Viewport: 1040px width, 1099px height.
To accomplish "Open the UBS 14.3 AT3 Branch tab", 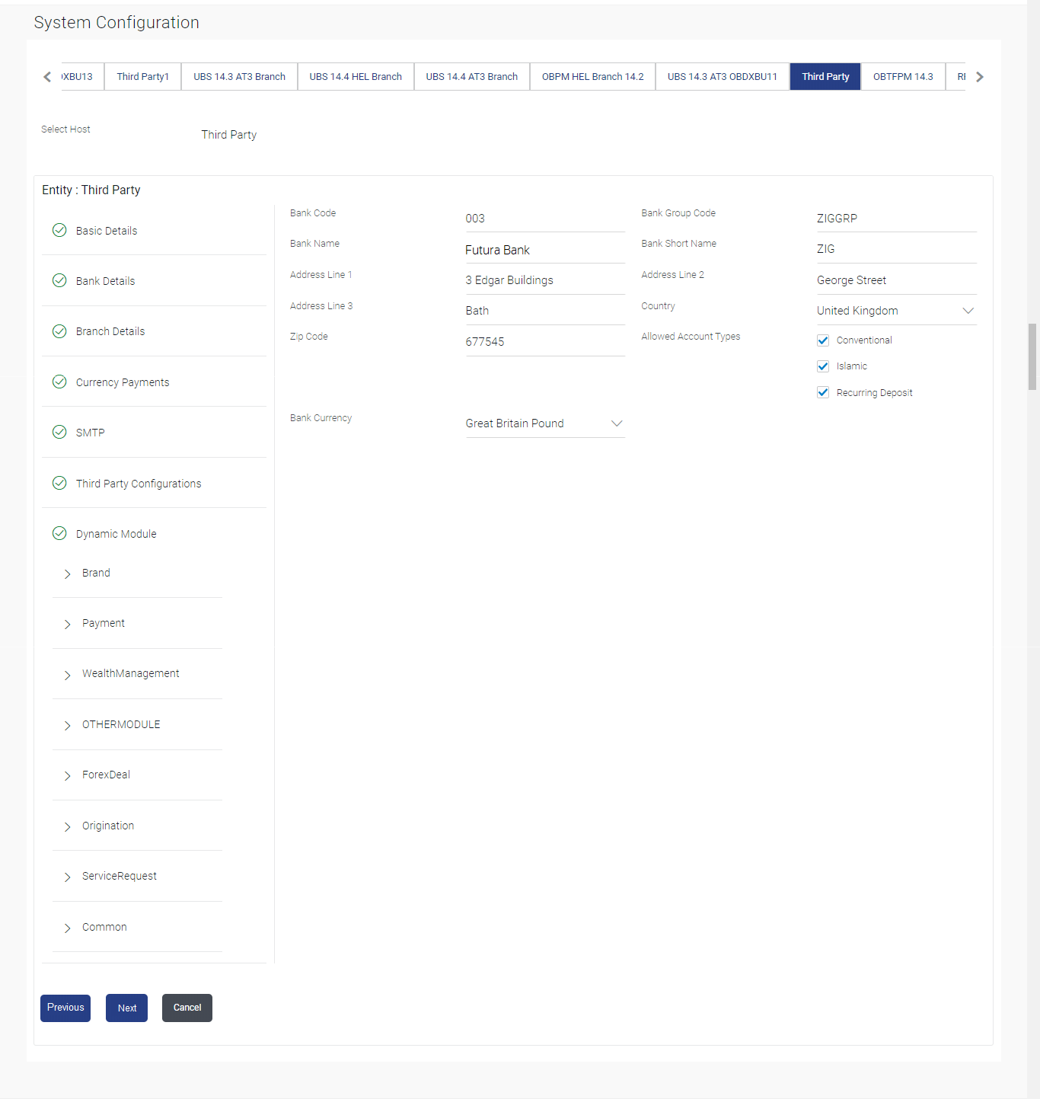I will coord(240,77).
